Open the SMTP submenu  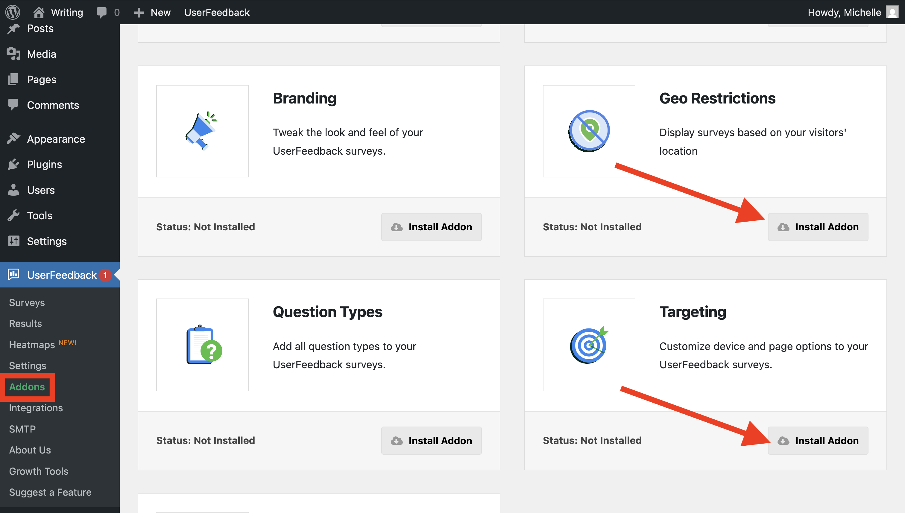22,429
